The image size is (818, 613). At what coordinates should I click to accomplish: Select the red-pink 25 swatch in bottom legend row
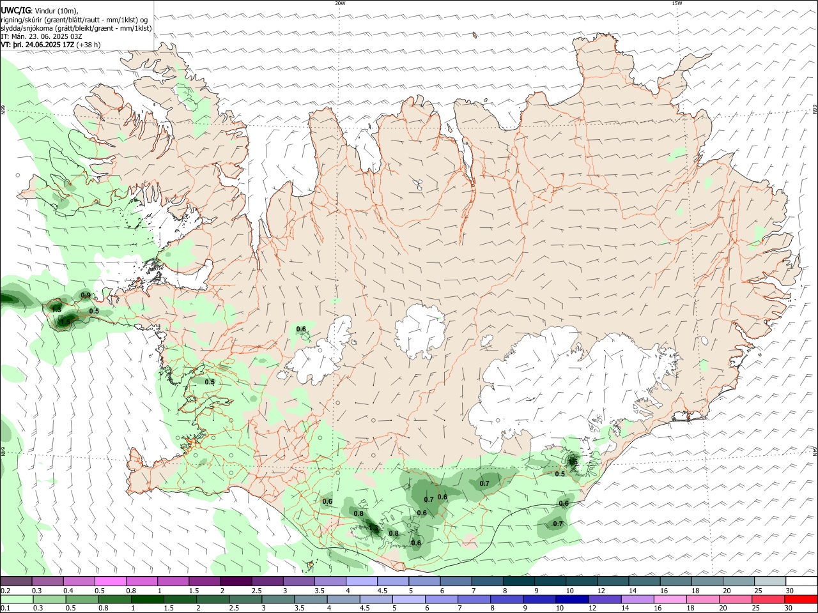[x=767, y=599]
